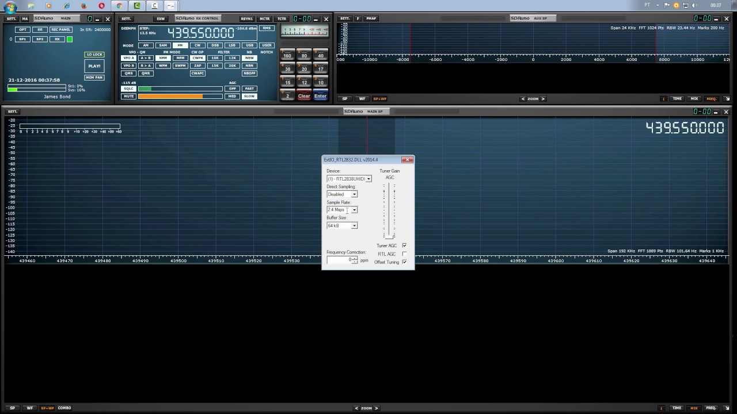This screenshot has width=737, height=414.
Task: Click the FREQ. button in AUX SP
Action: pos(712,99)
